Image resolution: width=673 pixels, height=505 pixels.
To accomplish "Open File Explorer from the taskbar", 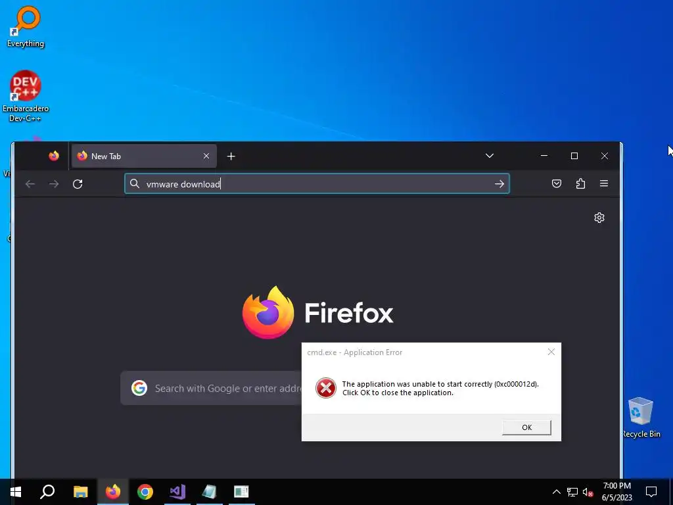I will tap(80, 492).
